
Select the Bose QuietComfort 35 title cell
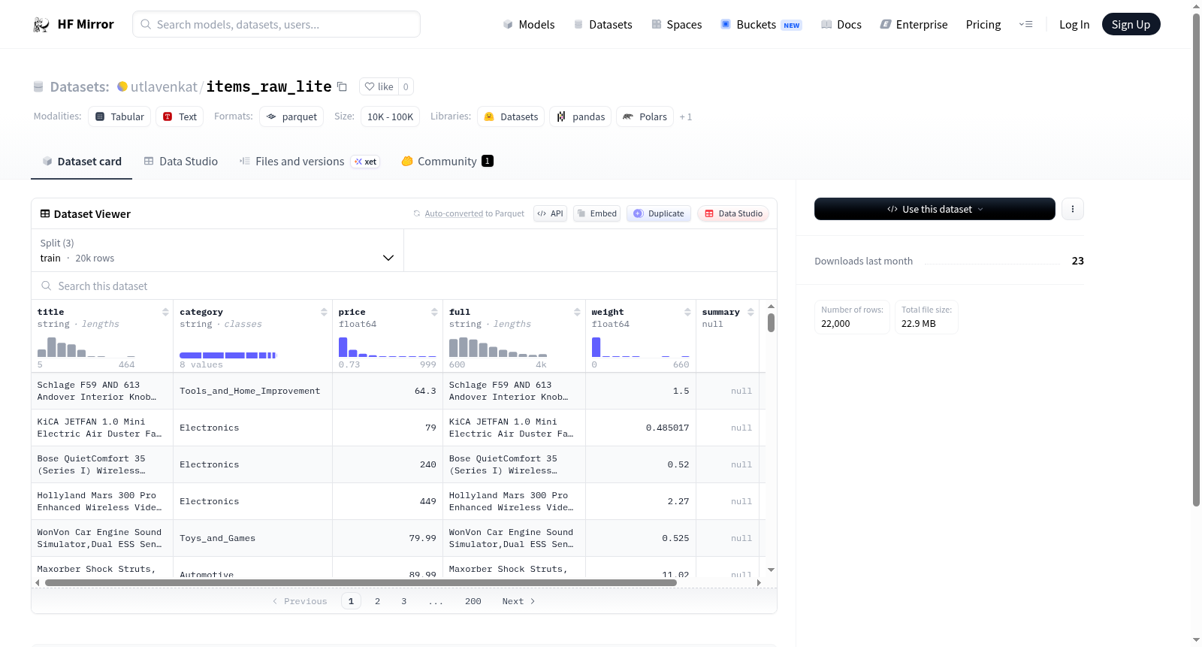click(102, 464)
